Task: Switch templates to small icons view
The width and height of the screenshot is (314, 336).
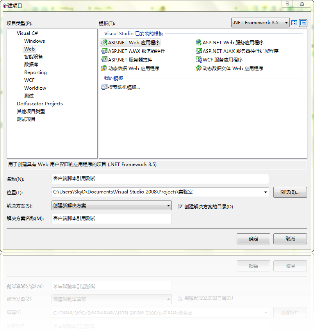Action: pyautogui.click(x=303, y=22)
